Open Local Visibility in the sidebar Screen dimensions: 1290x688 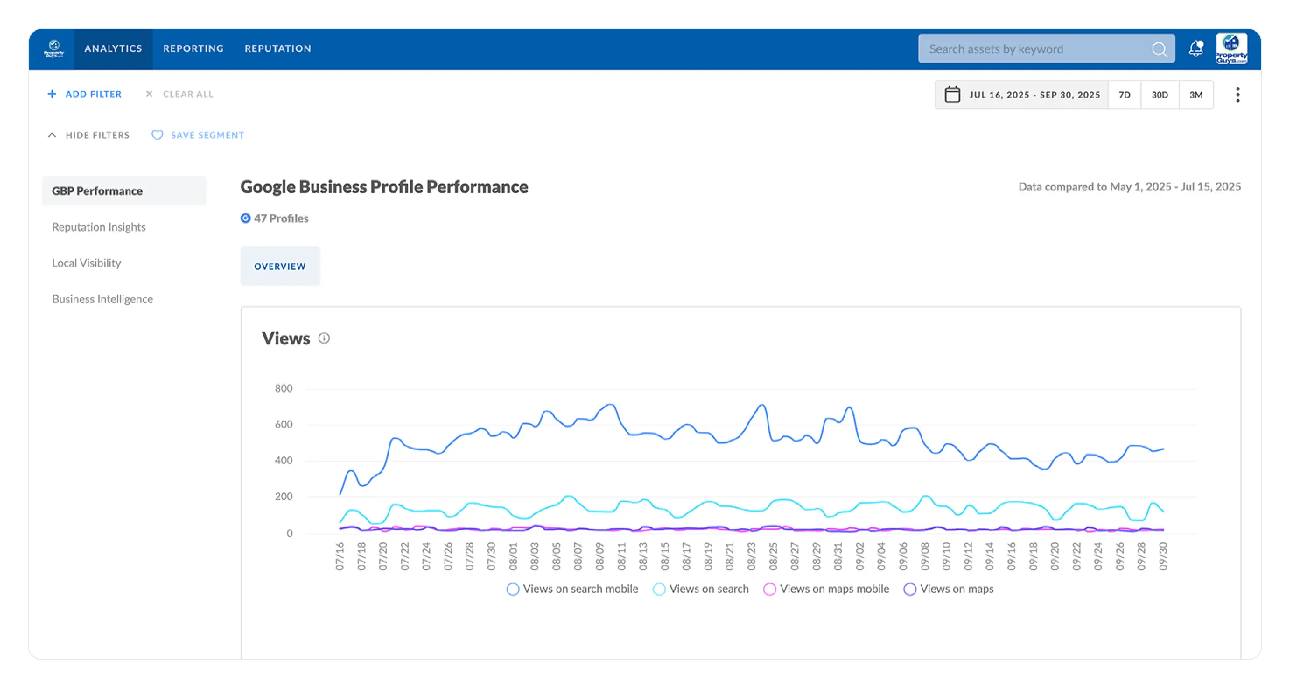point(87,263)
